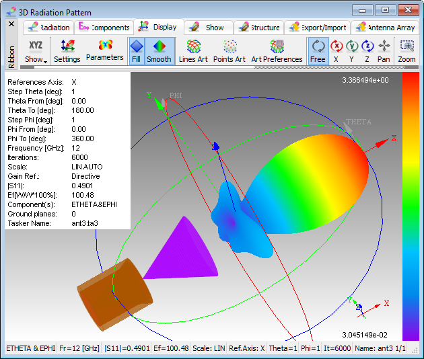Viewport: 424px width, 359px height.
Task: Click the Tasker Name ant3.ta3
Action: pos(85,223)
